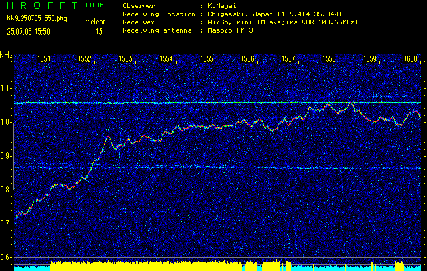This screenshot has width=427, height=271.
Task: Click the kHz axis unit label
Action: pyautogui.click(x=6, y=55)
